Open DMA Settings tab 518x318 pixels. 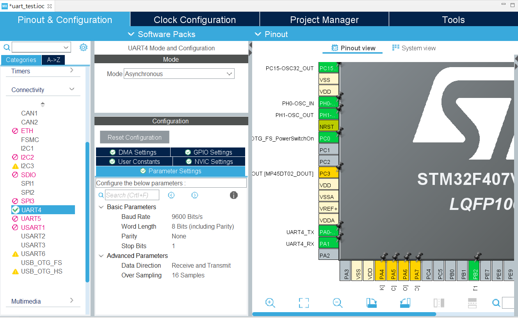click(x=133, y=152)
